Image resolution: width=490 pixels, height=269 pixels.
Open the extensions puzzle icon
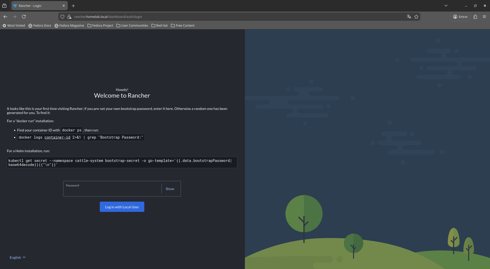[x=475, y=17]
